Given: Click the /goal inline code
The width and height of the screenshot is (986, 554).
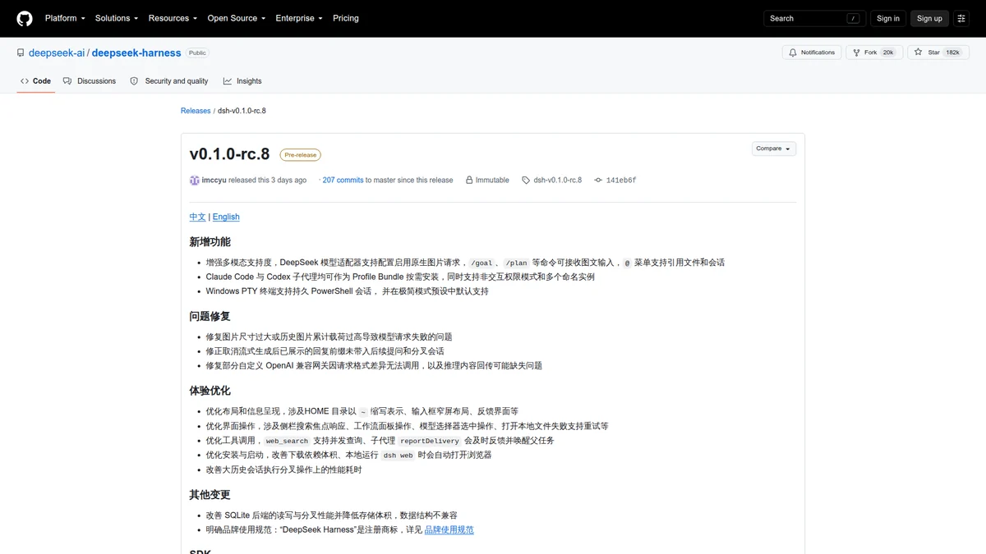Looking at the screenshot, I should (481, 263).
